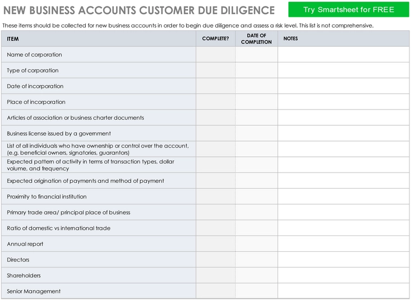Select the COMPLETE? column header
This screenshot has width=411, height=300.
coord(216,39)
